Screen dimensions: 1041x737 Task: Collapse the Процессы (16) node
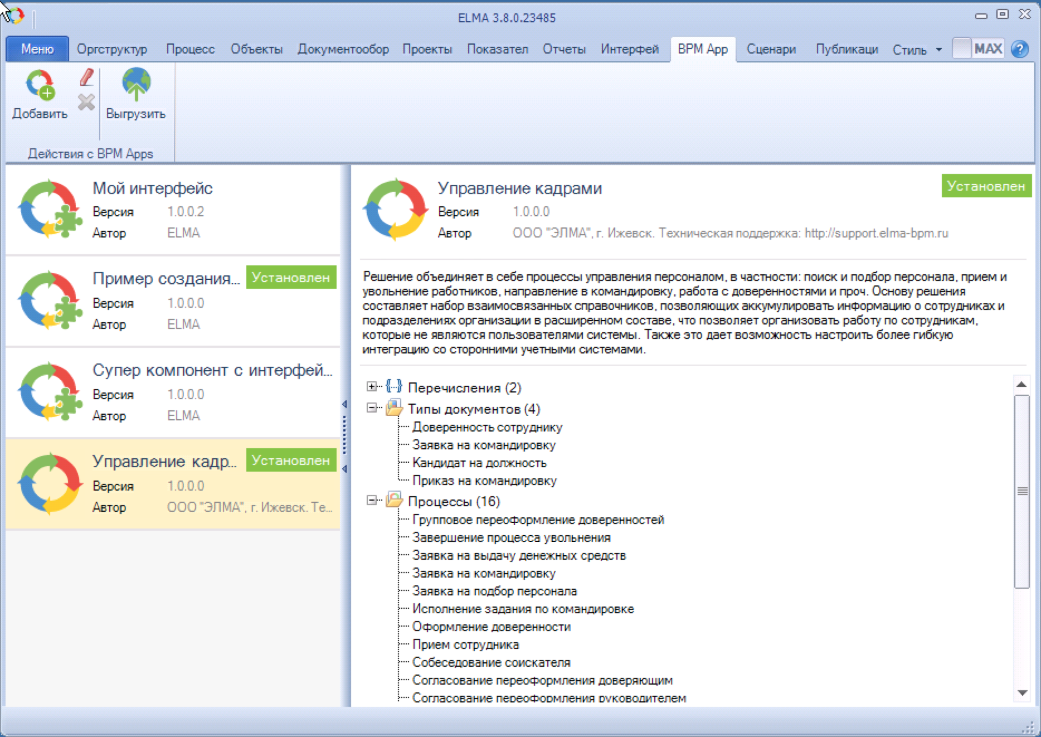click(371, 500)
